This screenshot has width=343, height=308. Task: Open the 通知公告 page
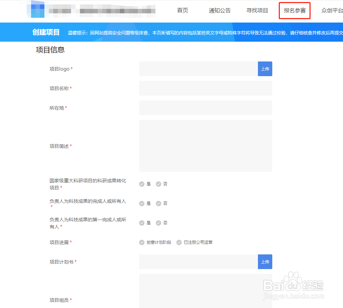[220, 10]
